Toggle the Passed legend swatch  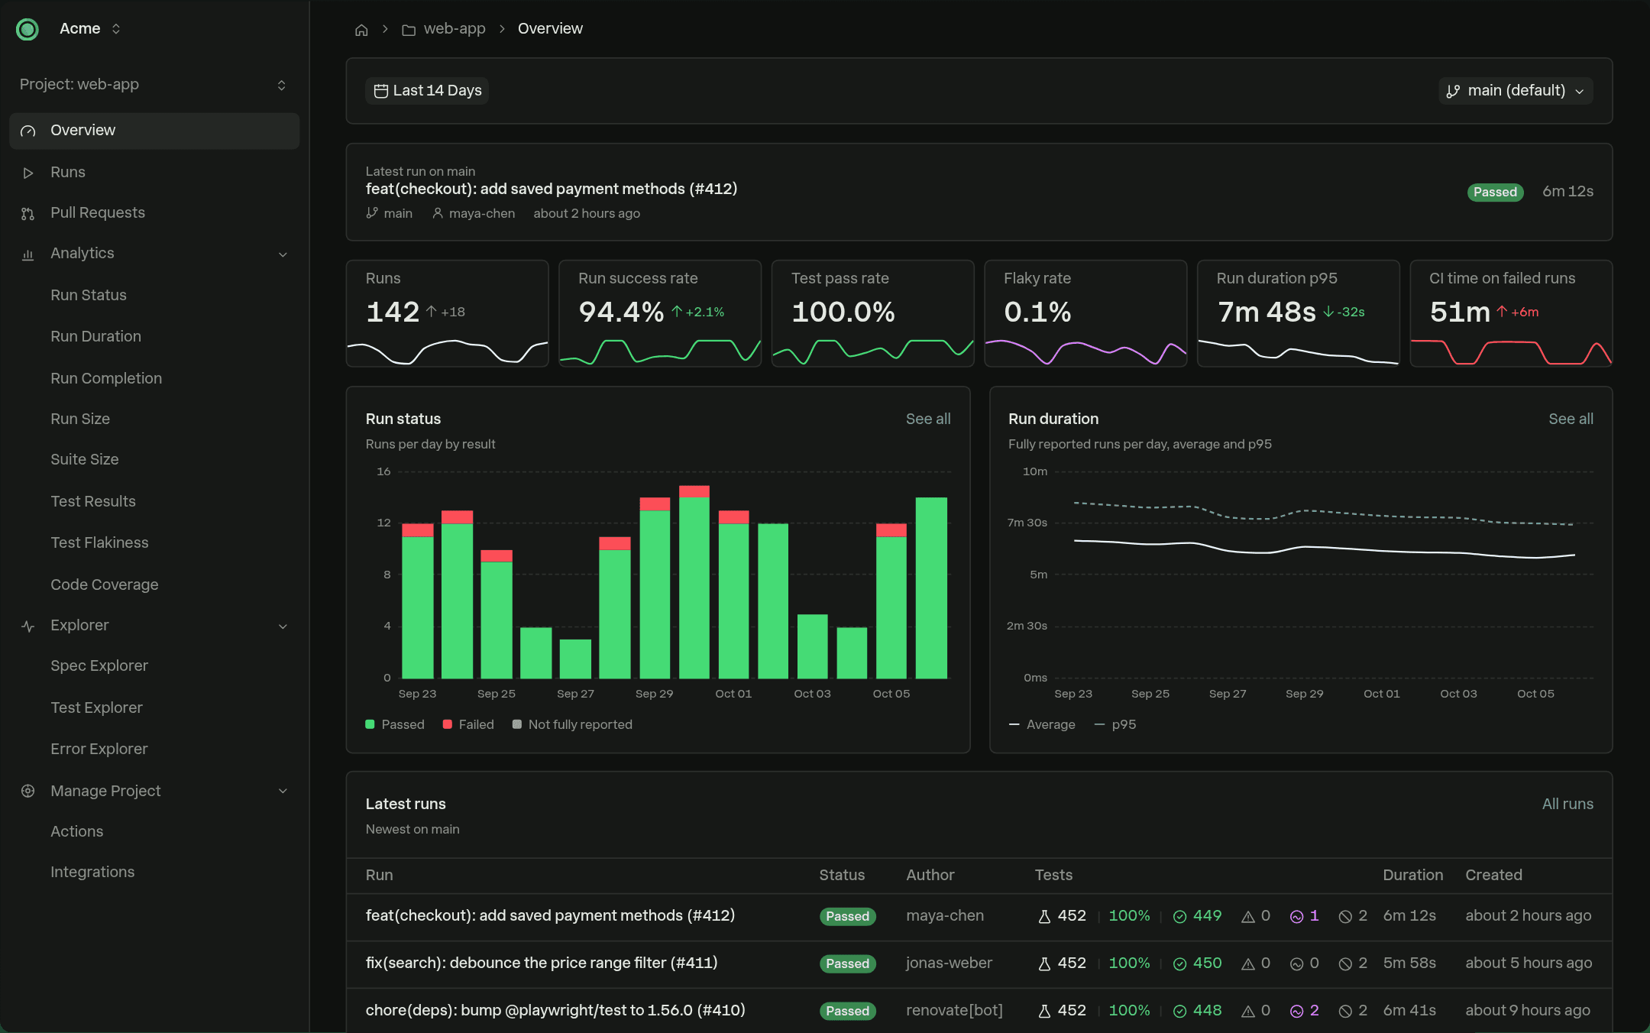[370, 725]
